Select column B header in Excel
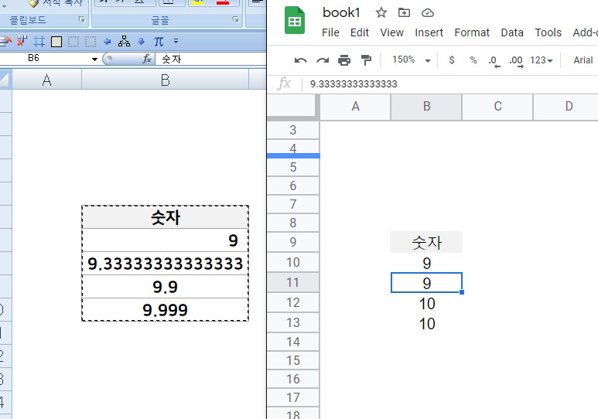 pos(165,80)
